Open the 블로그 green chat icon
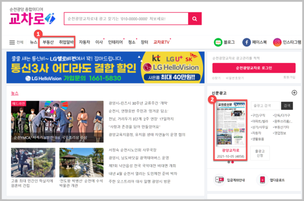 [218, 42]
